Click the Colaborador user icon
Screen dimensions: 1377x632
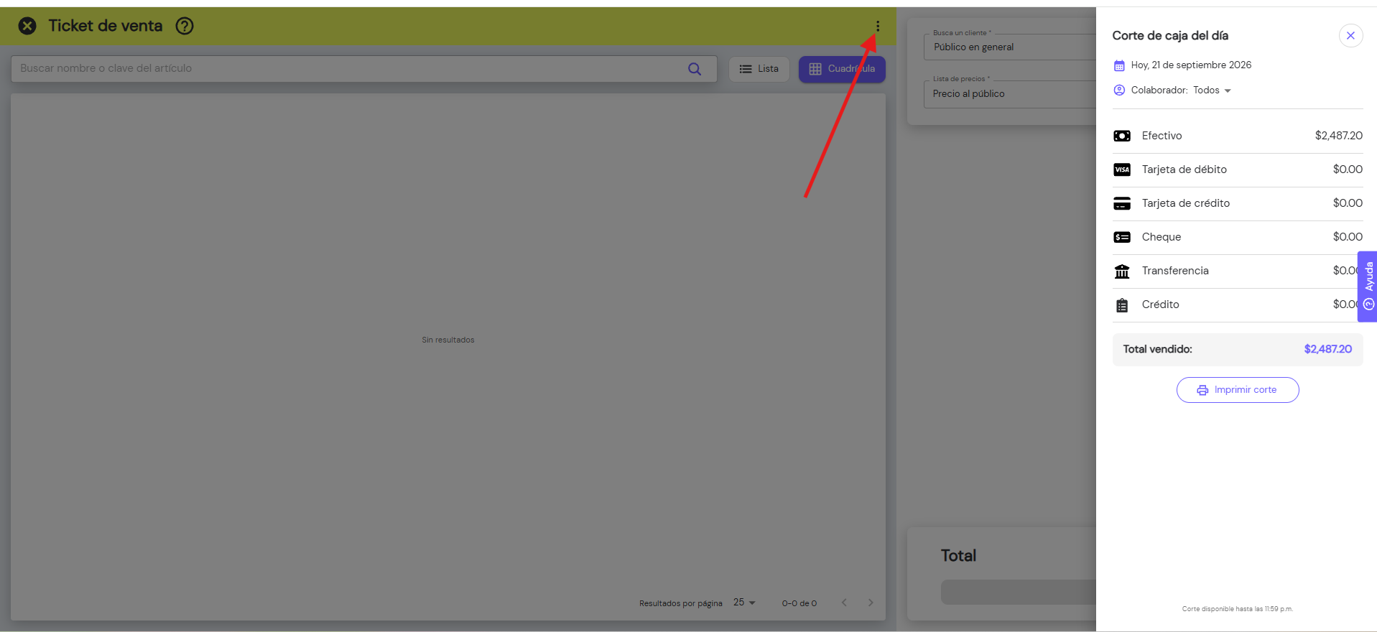(x=1119, y=90)
